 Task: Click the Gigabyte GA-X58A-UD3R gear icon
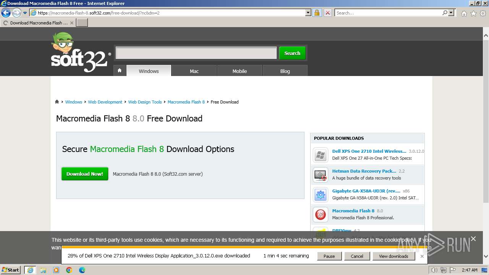click(x=321, y=195)
